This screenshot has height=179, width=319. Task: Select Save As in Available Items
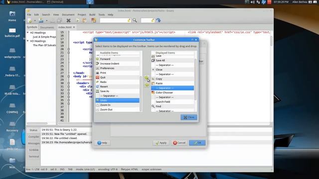point(118,91)
